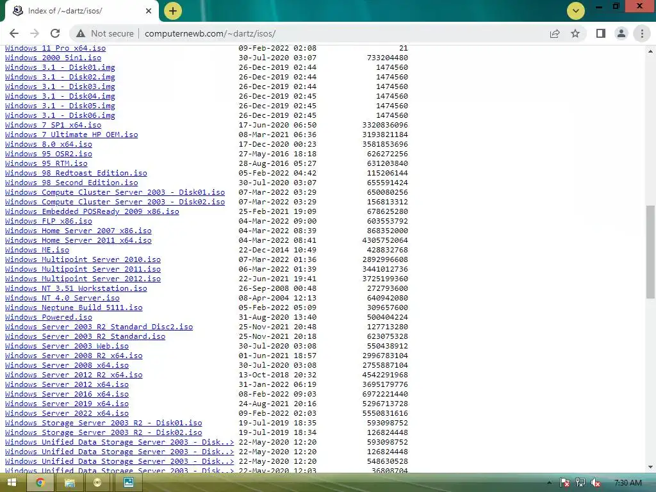656x492 pixels.
Task: Open File Explorer from taskbar
Action: point(69,482)
